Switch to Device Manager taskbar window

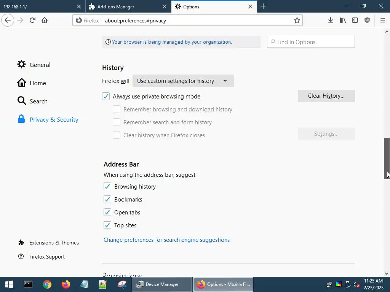(x=162, y=284)
